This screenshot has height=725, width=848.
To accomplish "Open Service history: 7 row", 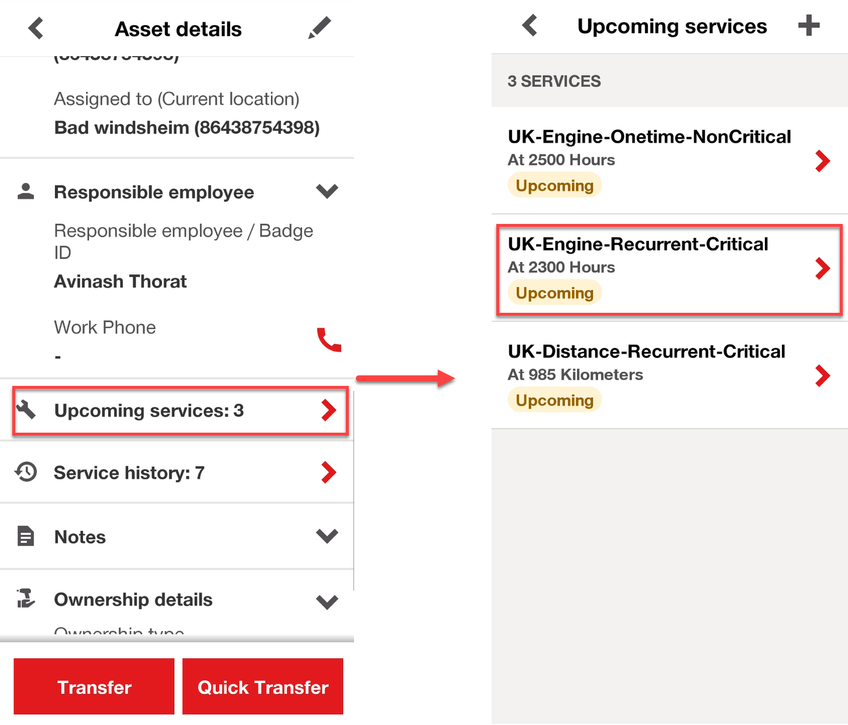I will click(177, 472).
